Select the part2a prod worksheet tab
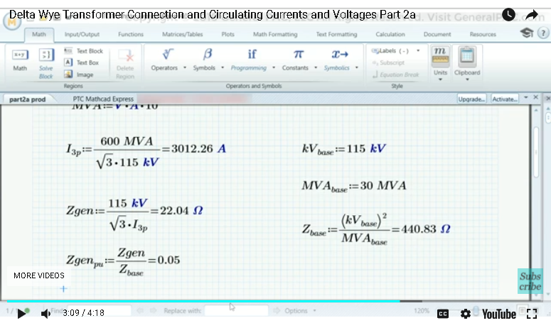Screen dimensions: 551x323 pos(28,99)
